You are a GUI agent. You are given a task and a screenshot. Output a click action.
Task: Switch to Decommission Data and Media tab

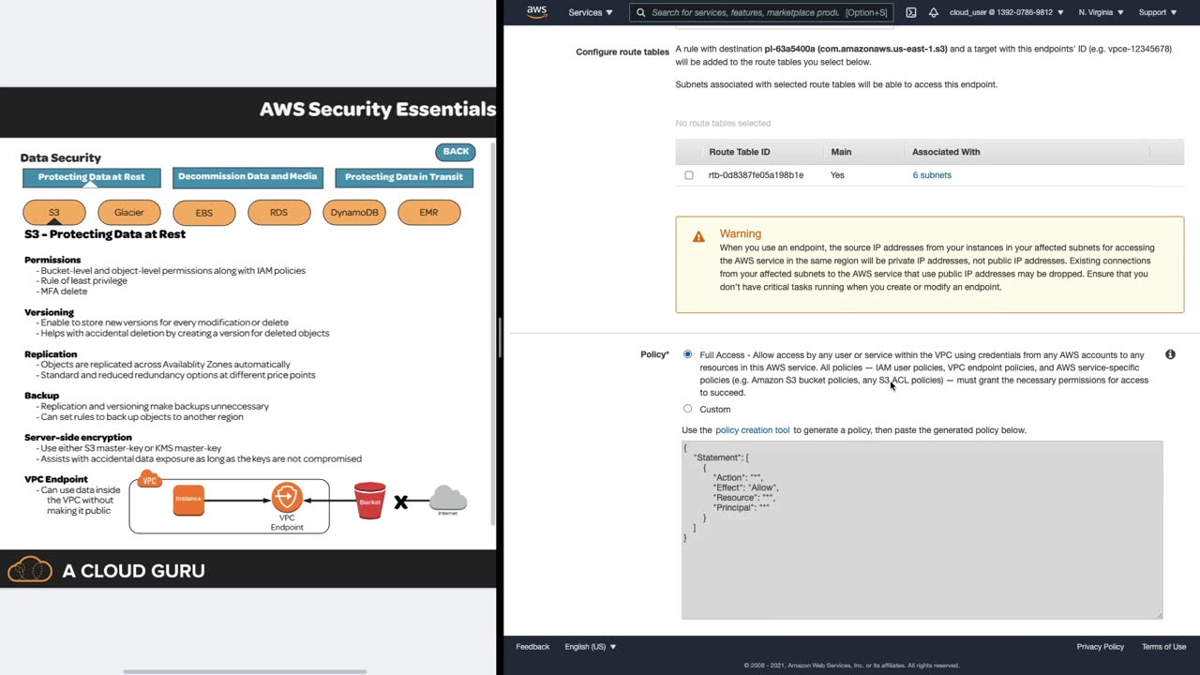pyautogui.click(x=247, y=177)
